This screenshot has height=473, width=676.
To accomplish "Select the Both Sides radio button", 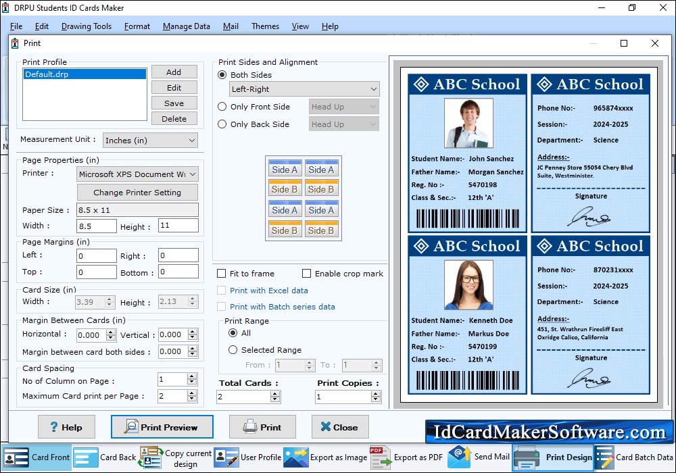I will coord(222,75).
